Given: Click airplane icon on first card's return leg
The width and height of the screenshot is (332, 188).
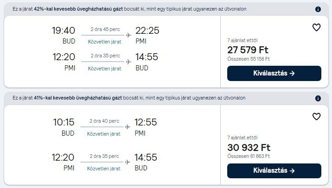Looking at the screenshot, I should click(x=128, y=61).
